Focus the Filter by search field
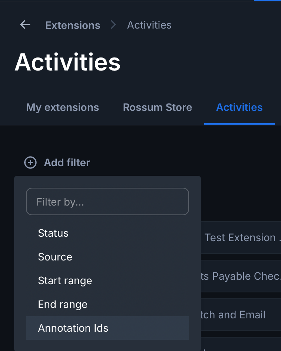This screenshot has height=351, width=281. [108, 202]
